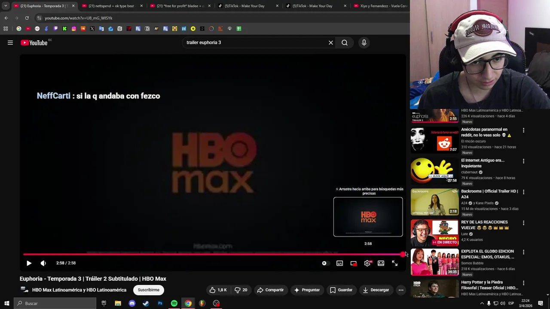Open options menu for Harry Potter teaser
Image resolution: width=550 pixels, height=309 pixels.
[x=523, y=283]
